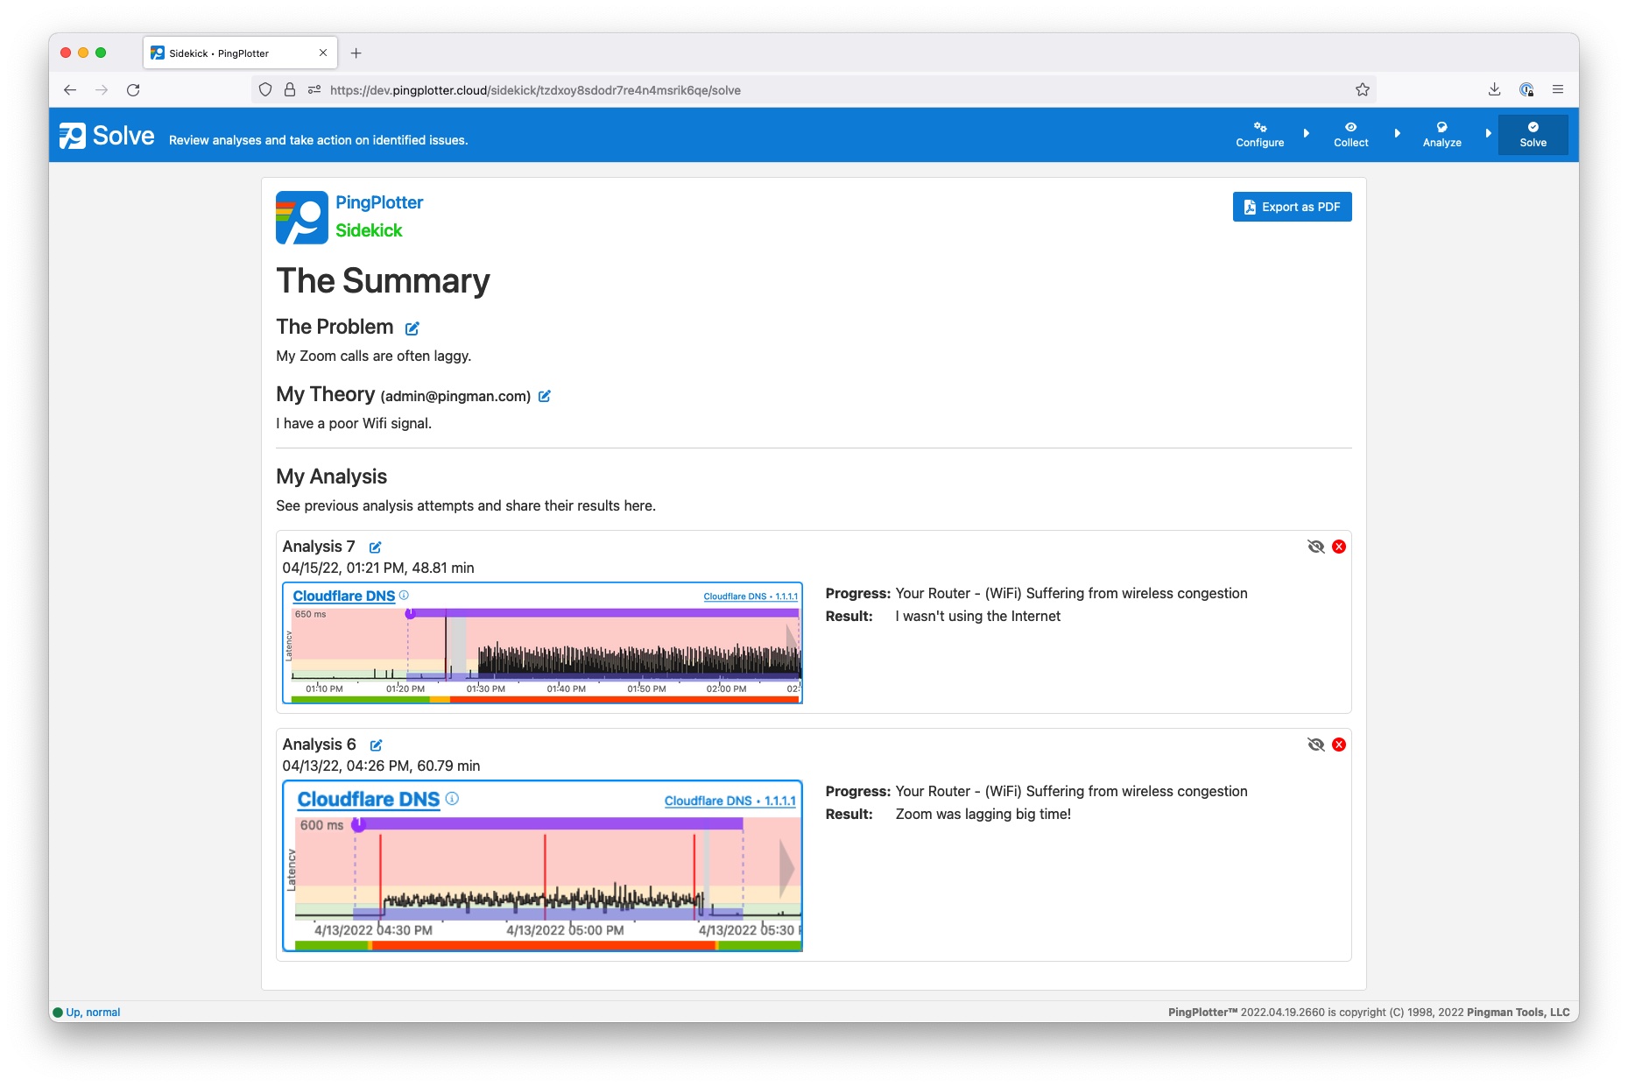Click padlock site security icon
Image resolution: width=1628 pixels, height=1087 pixels.
pos(290,89)
